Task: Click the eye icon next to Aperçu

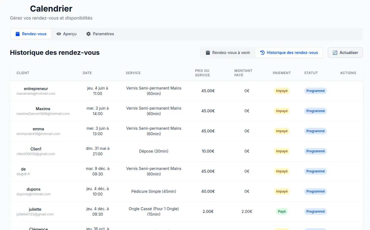Action: (x=59, y=34)
